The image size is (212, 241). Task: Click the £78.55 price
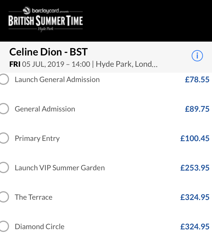[197, 79]
